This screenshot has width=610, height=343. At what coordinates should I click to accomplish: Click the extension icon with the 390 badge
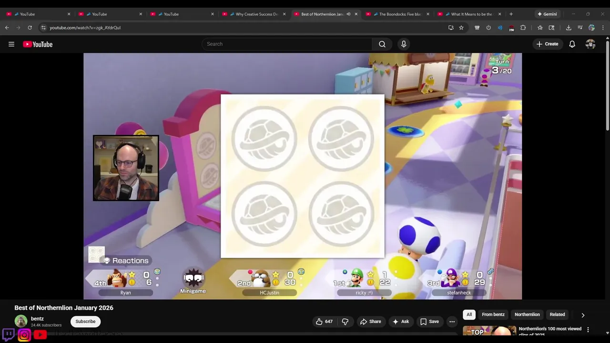[x=511, y=28]
